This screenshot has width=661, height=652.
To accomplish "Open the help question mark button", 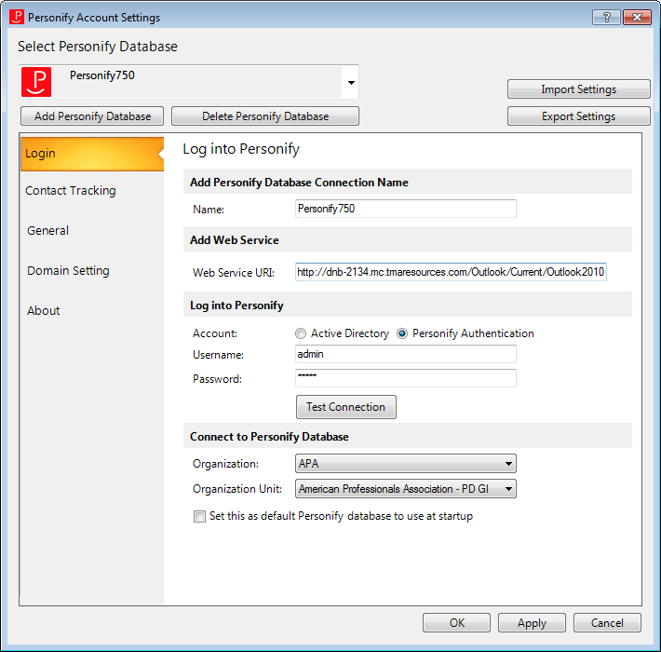I will pos(606,18).
